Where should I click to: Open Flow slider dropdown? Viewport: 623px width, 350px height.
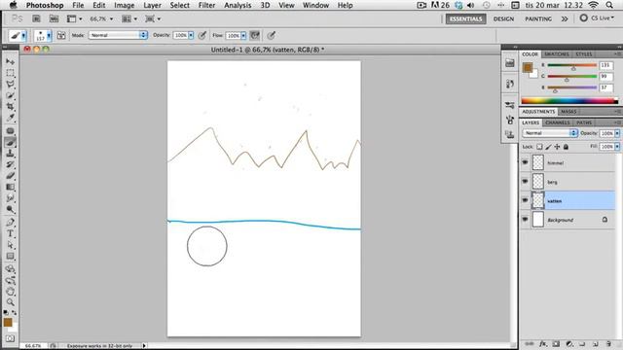(243, 36)
